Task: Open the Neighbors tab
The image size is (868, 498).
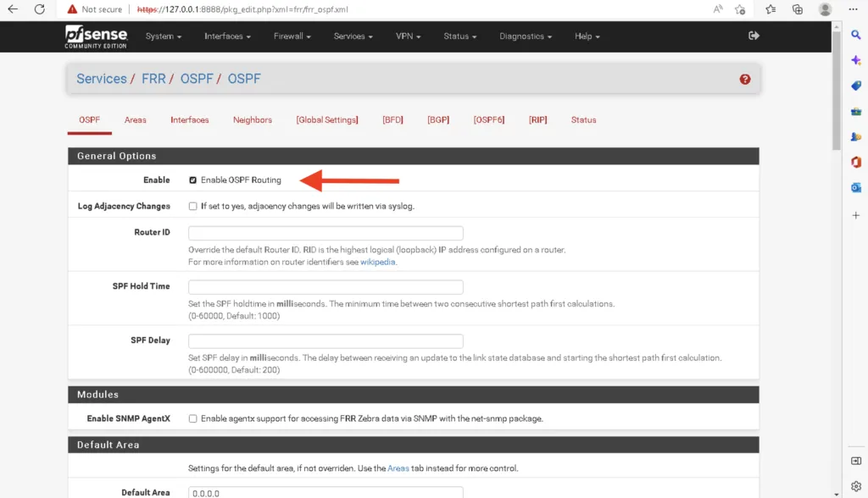Action: point(253,120)
